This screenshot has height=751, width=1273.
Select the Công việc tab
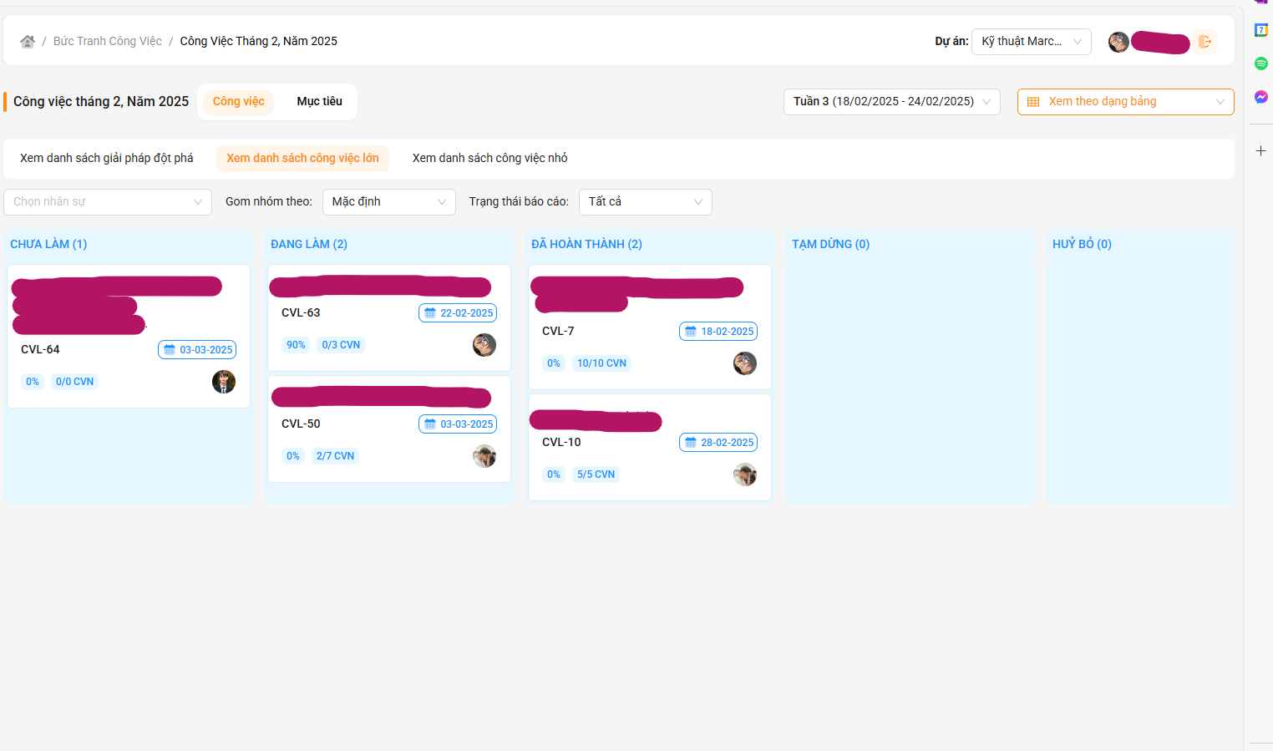[x=238, y=102]
